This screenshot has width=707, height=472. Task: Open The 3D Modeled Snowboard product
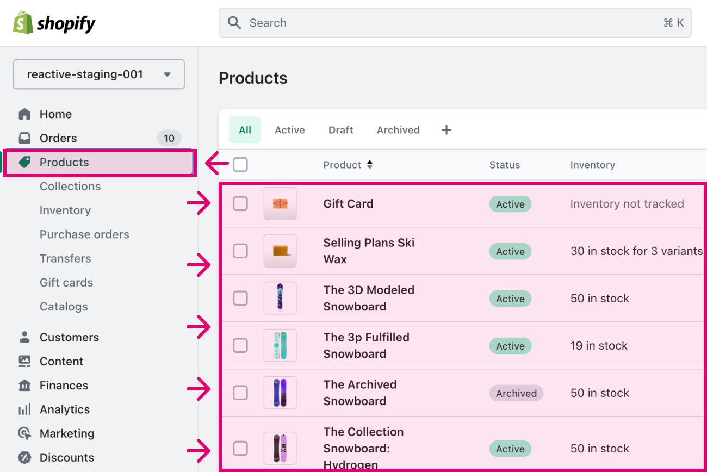tap(369, 299)
